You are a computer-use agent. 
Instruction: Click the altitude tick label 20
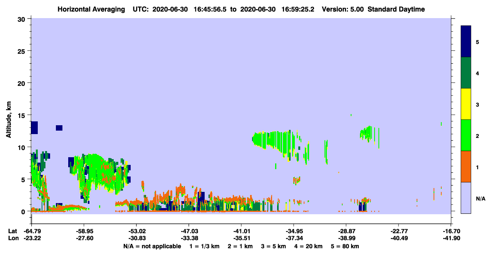pyautogui.click(x=22, y=83)
